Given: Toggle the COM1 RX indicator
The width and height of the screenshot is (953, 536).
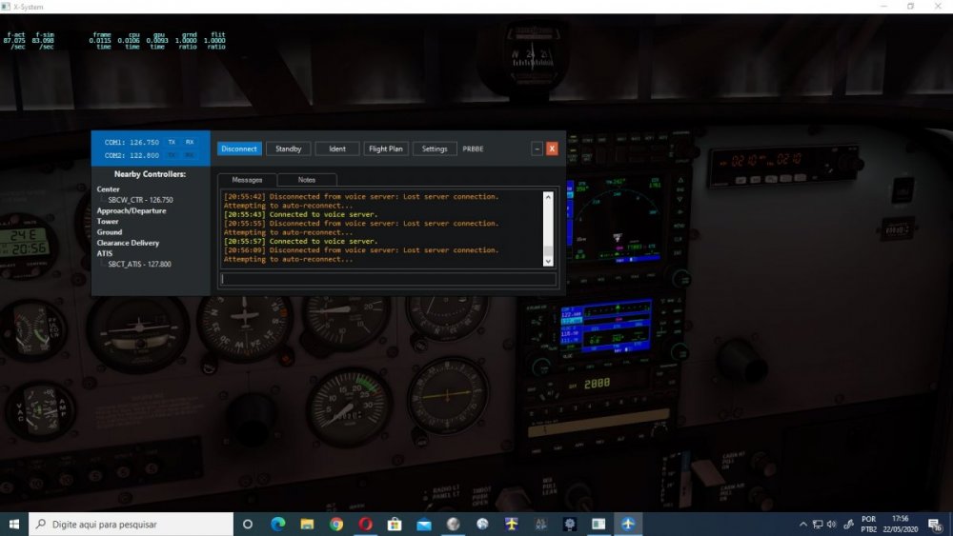Looking at the screenshot, I should point(190,142).
